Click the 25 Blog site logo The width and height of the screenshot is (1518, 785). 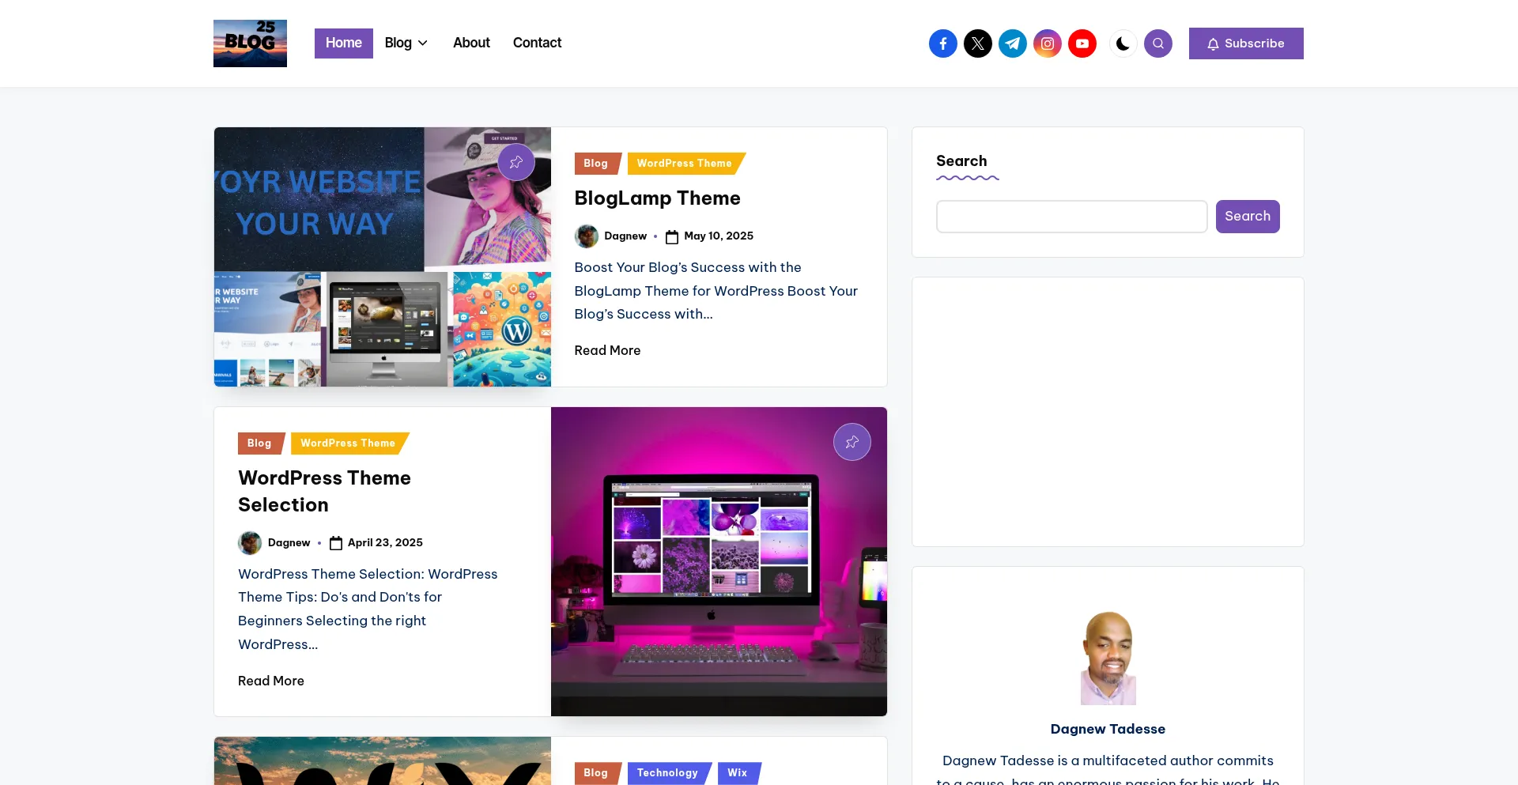(250, 43)
